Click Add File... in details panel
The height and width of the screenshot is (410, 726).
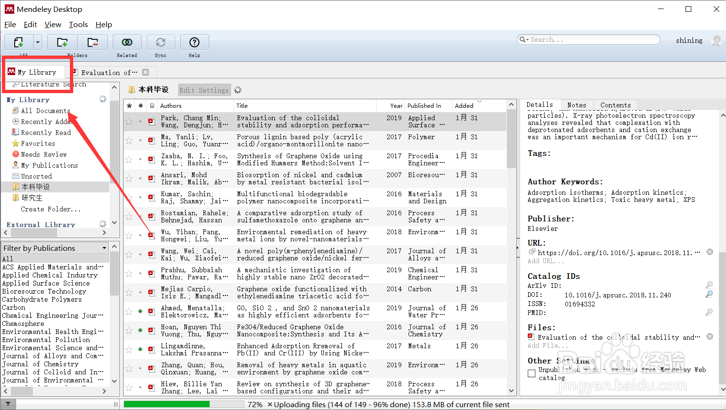coord(547,345)
